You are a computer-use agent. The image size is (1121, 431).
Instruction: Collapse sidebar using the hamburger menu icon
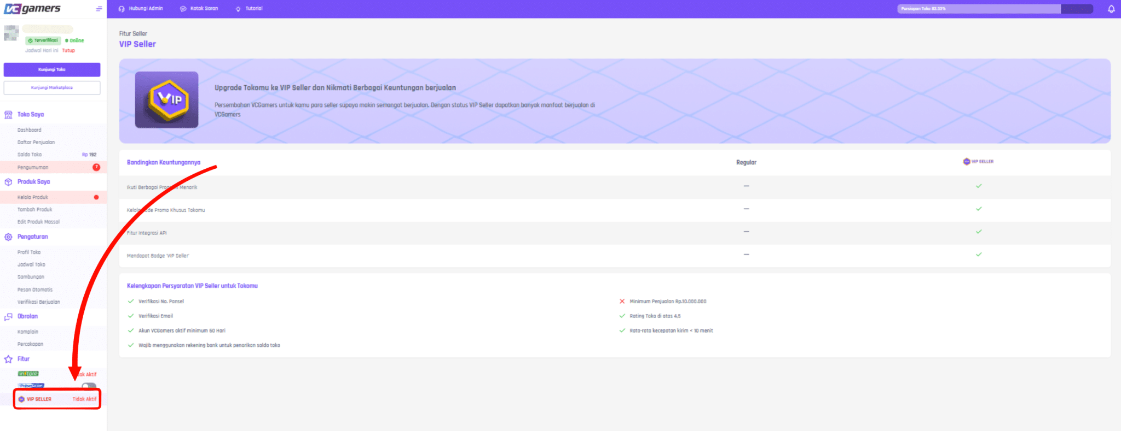(x=99, y=9)
